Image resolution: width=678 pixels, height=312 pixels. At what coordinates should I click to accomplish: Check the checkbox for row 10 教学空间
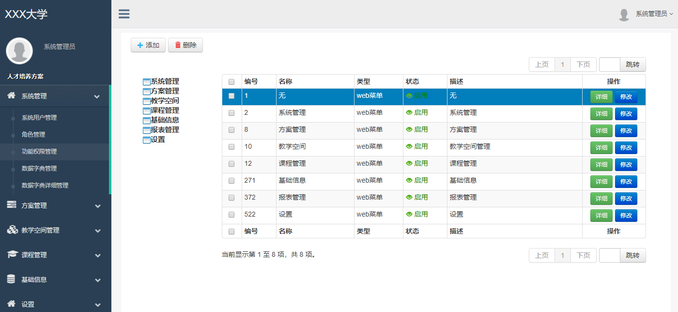pyautogui.click(x=231, y=147)
